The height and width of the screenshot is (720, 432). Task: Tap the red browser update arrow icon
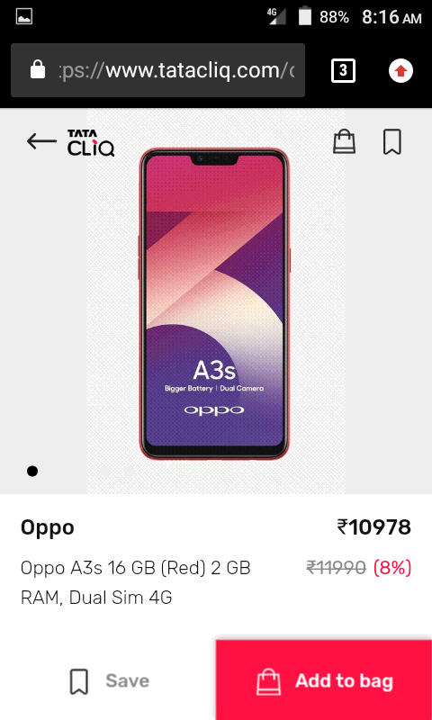point(400,71)
